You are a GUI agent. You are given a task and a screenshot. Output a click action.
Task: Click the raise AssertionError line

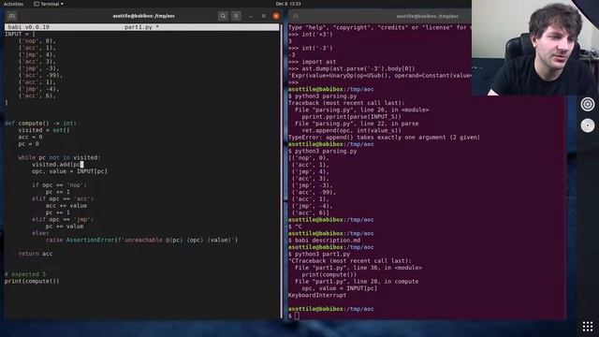pyautogui.click(x=141, y=240)
